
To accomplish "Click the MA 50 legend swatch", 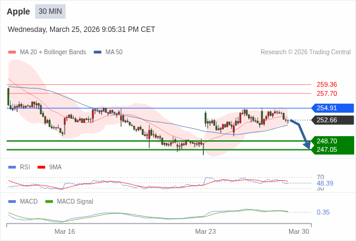I will click(98, 52).
